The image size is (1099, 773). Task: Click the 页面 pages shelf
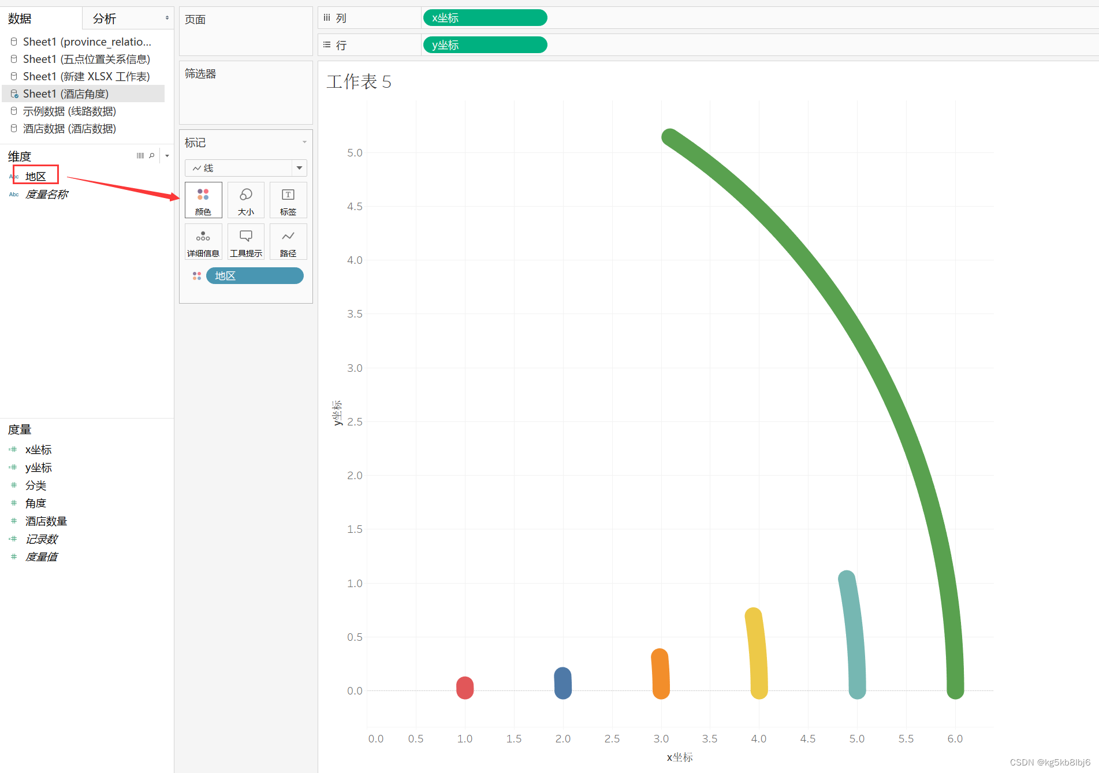click(246, 31)
